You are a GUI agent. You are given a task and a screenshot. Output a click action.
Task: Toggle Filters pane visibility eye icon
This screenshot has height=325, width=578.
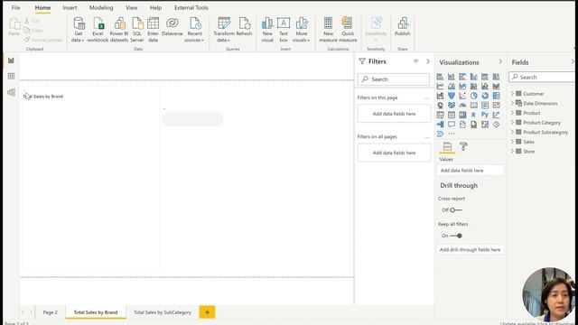point(415,61)
